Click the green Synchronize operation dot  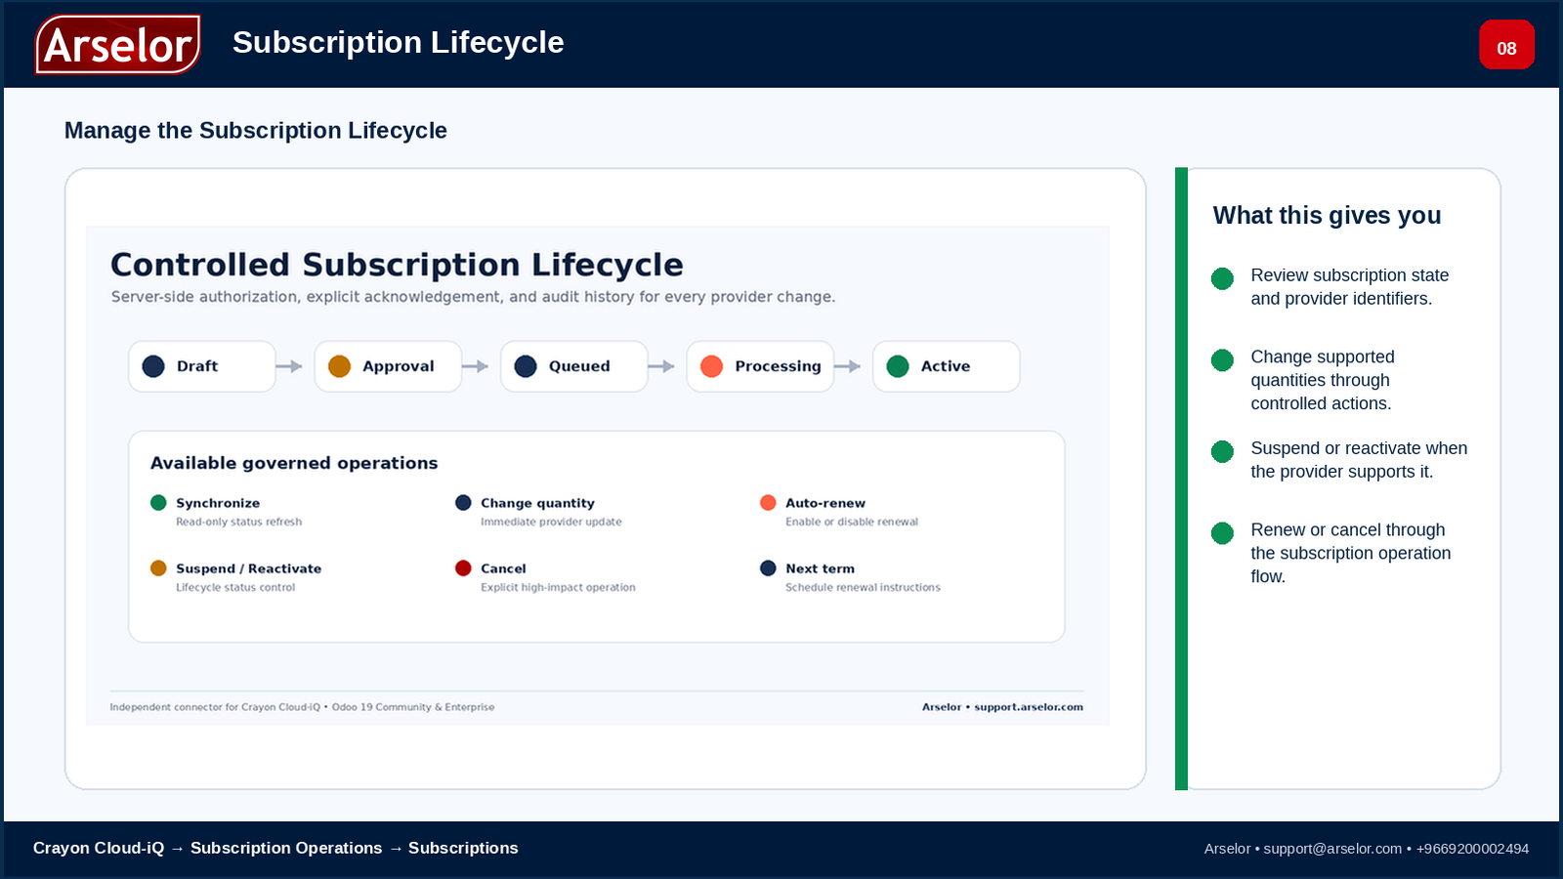point(158,503)
